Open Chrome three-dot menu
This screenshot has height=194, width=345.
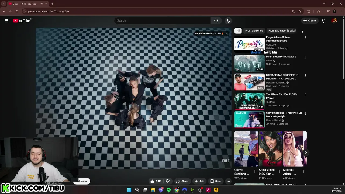coord(341,11)
